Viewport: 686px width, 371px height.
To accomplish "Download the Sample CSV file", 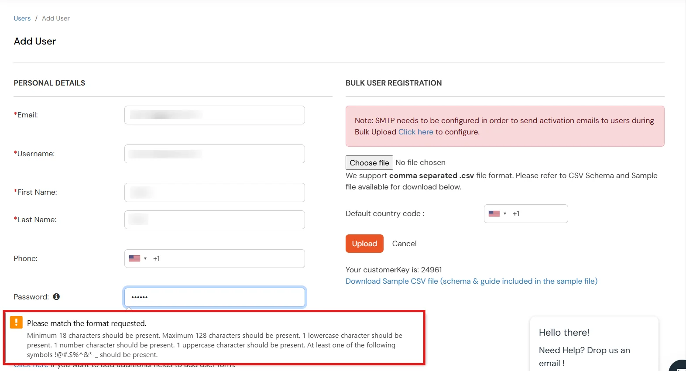I will tap(471, 281).
